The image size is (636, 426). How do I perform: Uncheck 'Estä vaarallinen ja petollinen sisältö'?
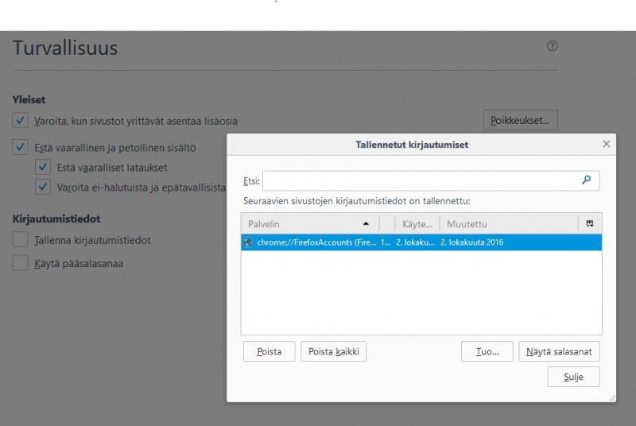pyautogui.click(x=21, y=147)
